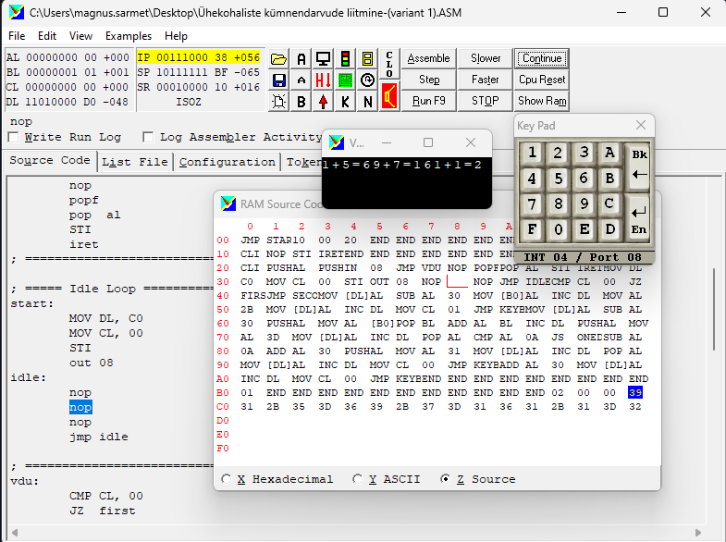Save the program with the floppy disk icon
The height and width of the screenshot is (542, 726).
point(278,80)
